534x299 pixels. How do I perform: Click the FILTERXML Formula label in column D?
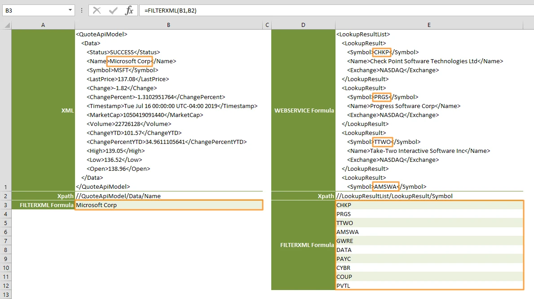point(303,245)
